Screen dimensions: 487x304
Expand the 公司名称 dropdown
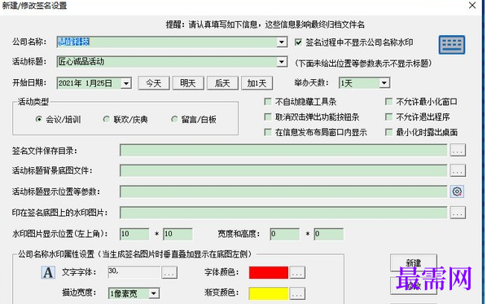282,42
